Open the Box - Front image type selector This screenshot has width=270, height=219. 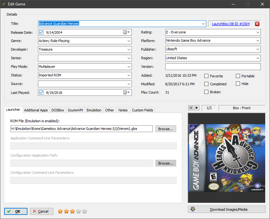pos(242,108)
